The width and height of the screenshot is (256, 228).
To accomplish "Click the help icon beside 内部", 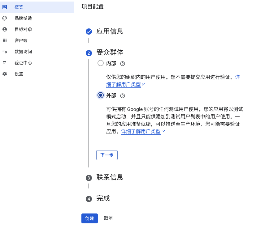I will pyautogui.click(x=123, y=64).
